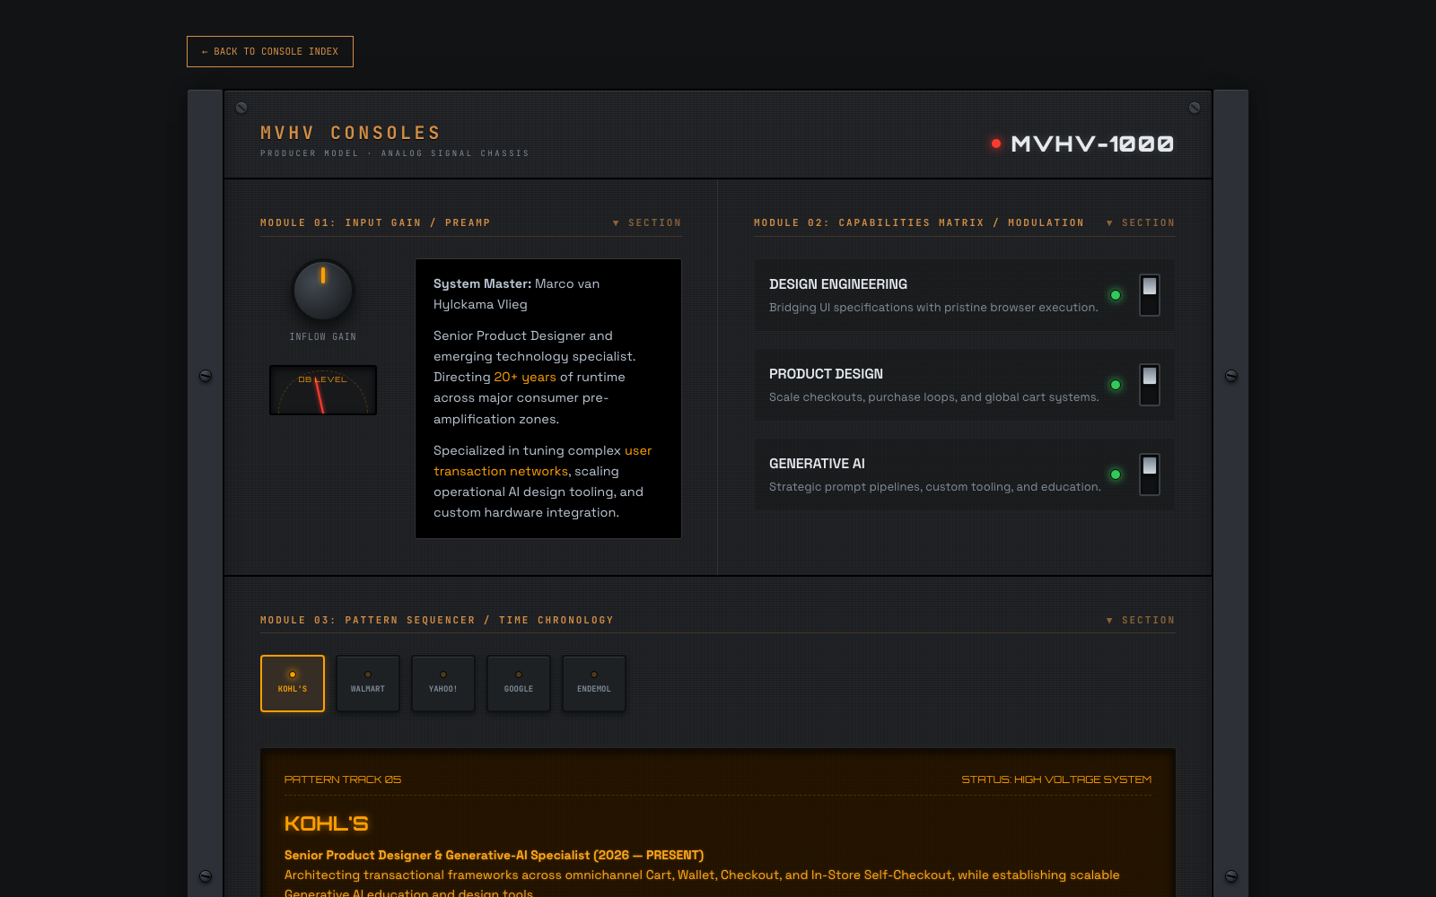Click the green LED for Product Design
The width and height of the screenshot is (1436, 897).
1116,385
